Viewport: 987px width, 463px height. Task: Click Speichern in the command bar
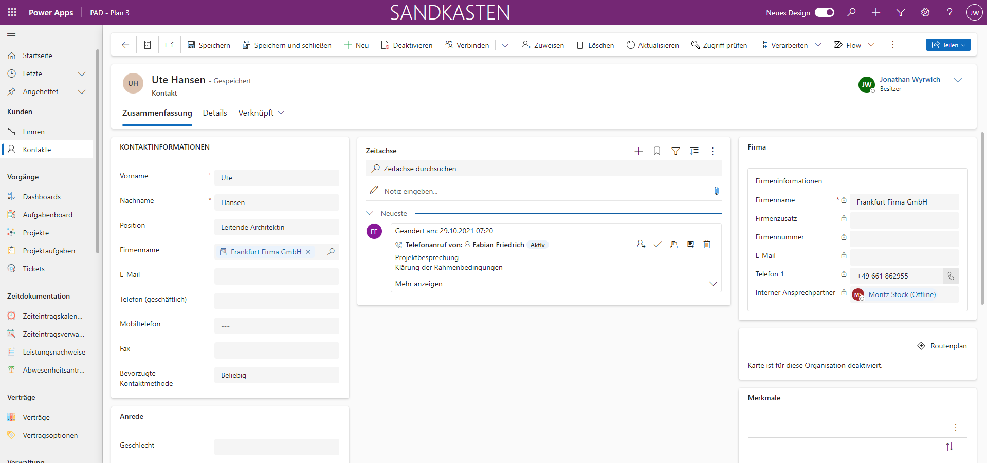(x=209, y=45)
